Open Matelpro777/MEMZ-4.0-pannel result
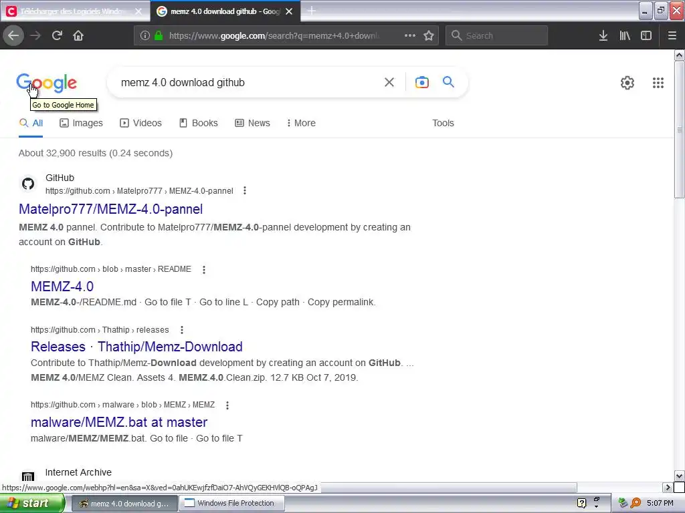 click(x=110, y=209)
